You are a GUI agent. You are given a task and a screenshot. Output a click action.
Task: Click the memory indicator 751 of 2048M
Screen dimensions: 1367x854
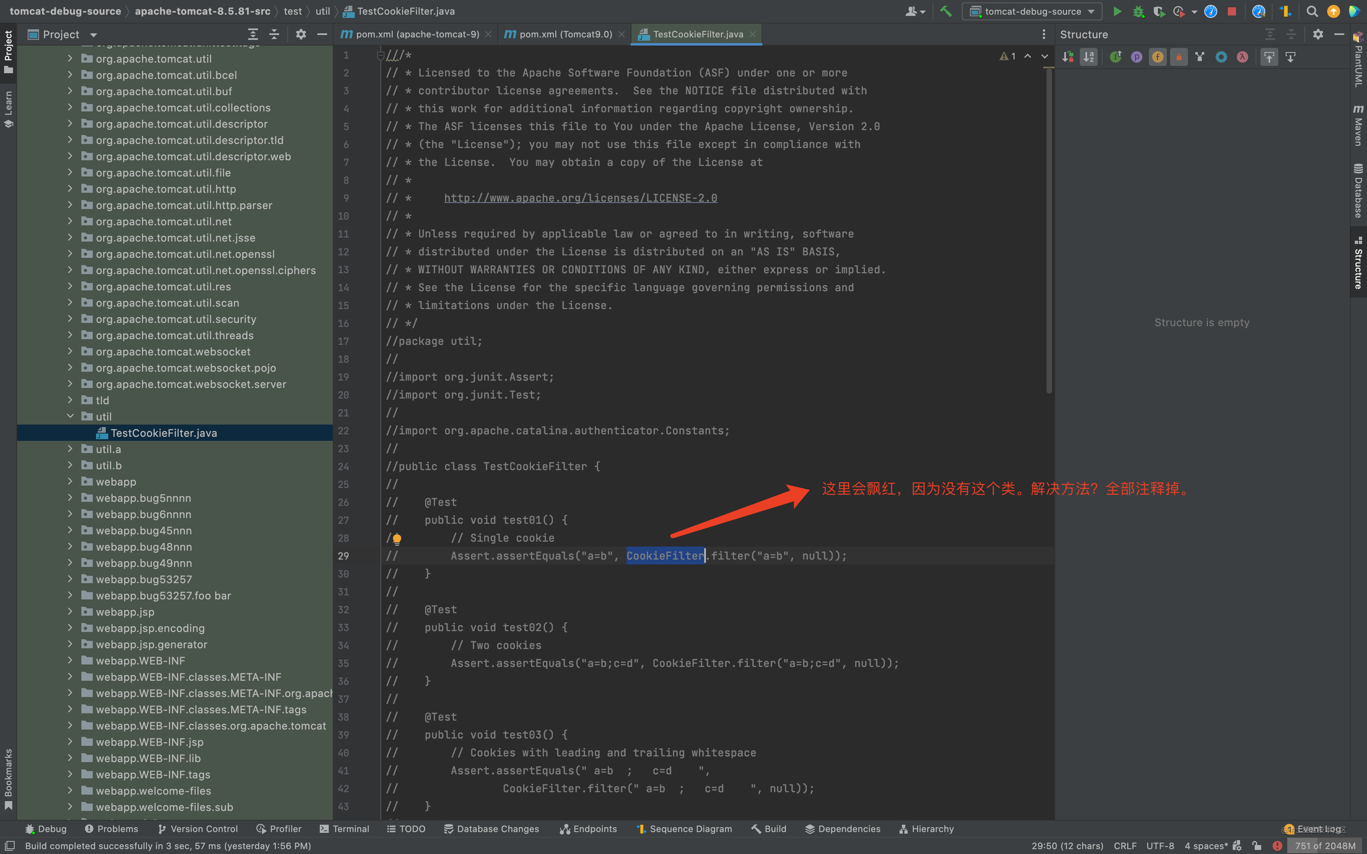[x=1324, y=845]
